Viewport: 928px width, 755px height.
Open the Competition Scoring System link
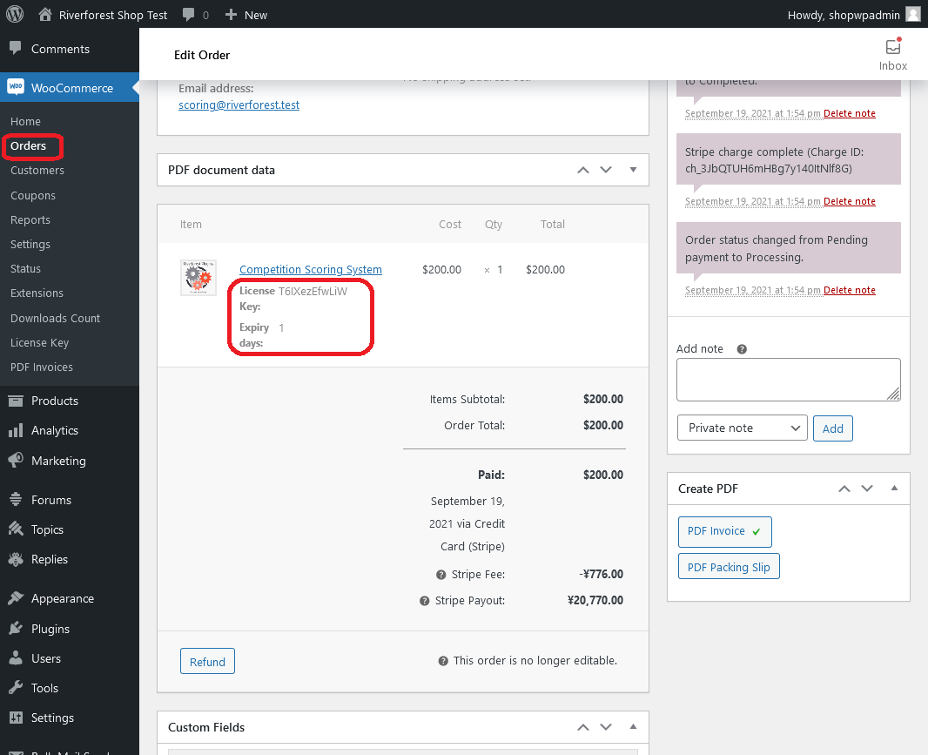[311, 269]
